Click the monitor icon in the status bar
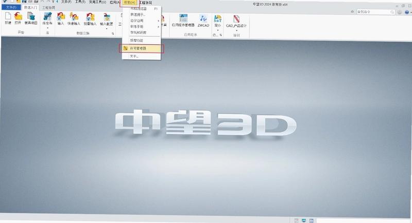This screenshot has width=412, height=223. coord(304,220)
